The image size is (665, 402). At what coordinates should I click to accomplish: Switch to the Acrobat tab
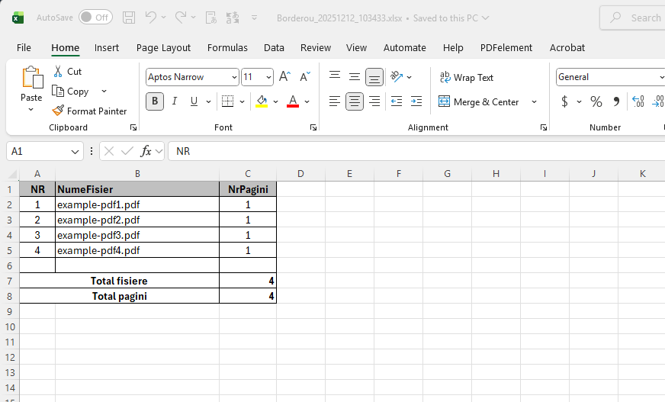(x=567, y=47)
